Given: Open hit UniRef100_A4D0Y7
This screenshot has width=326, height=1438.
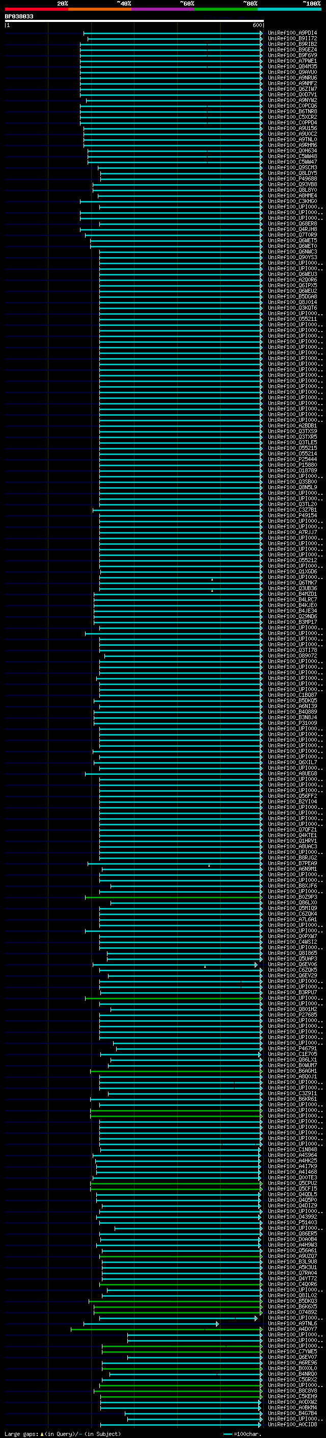Looking at the screenshot, I should click(x=292, y=1329).
